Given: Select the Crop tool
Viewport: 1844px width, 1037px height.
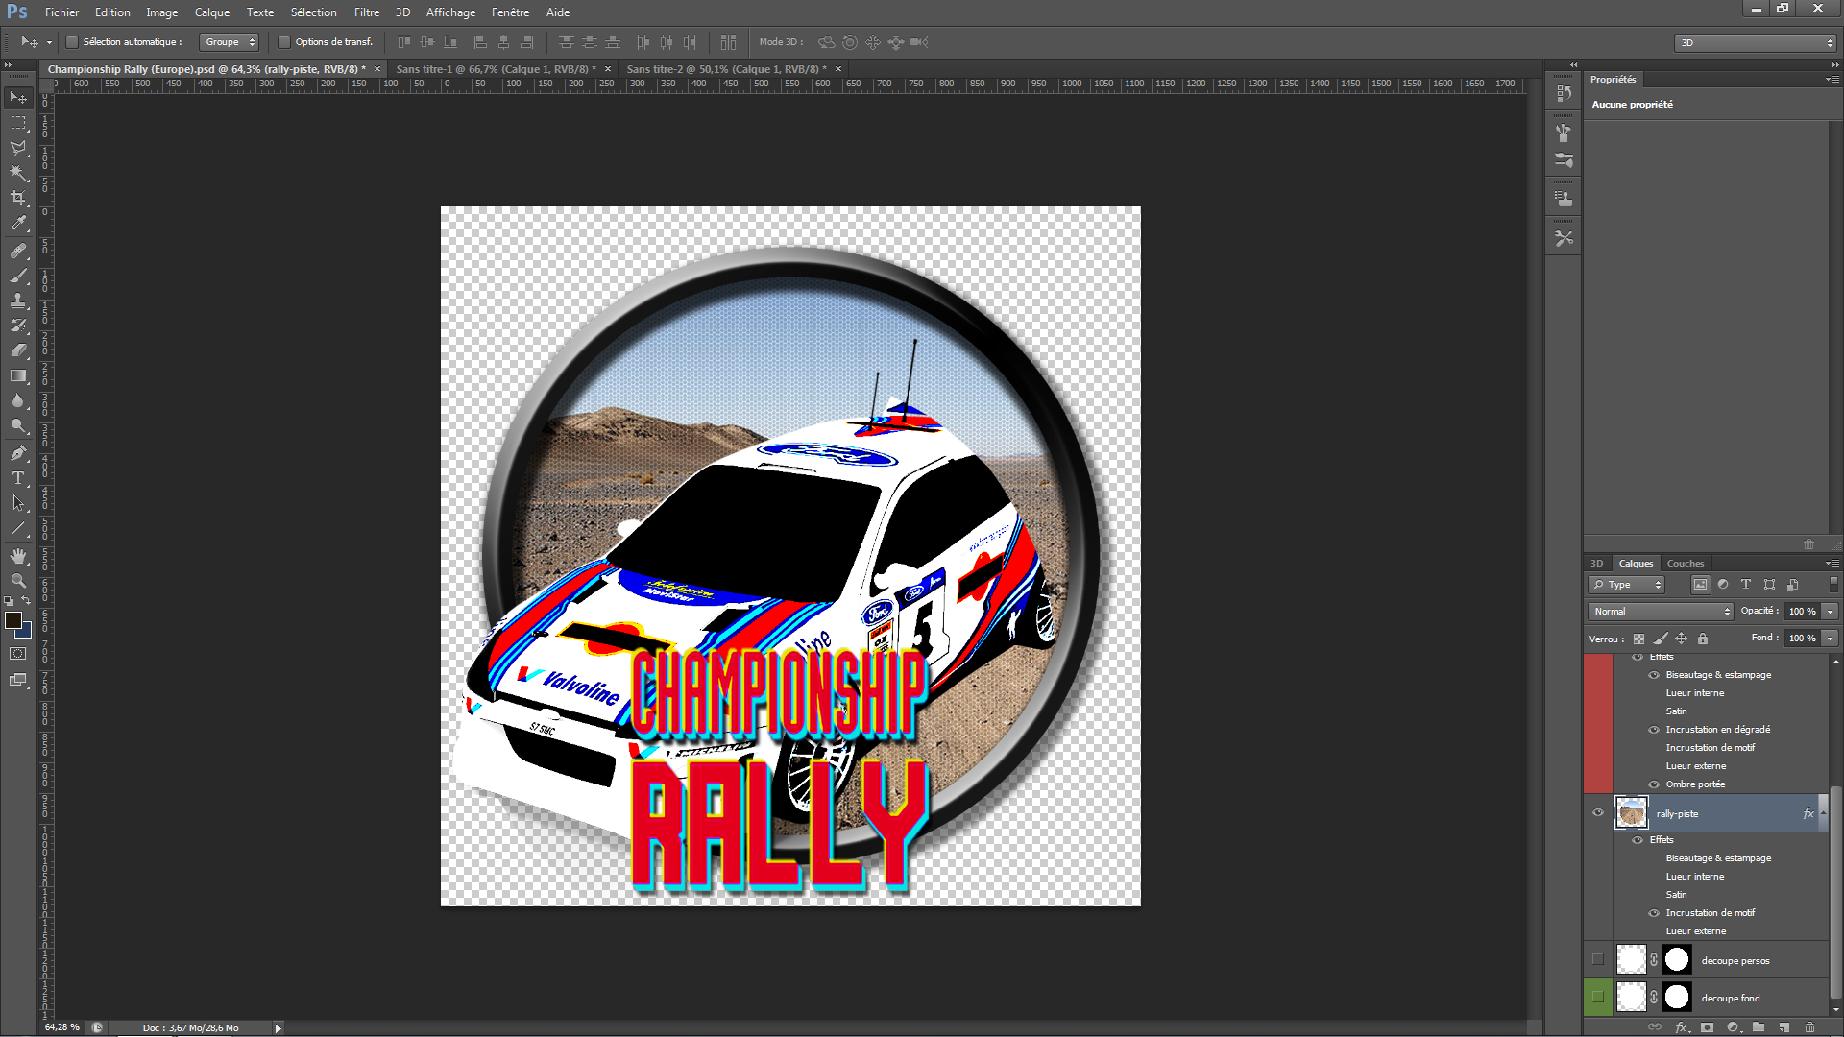Looking at the screenshot, I should click(18, 198).
